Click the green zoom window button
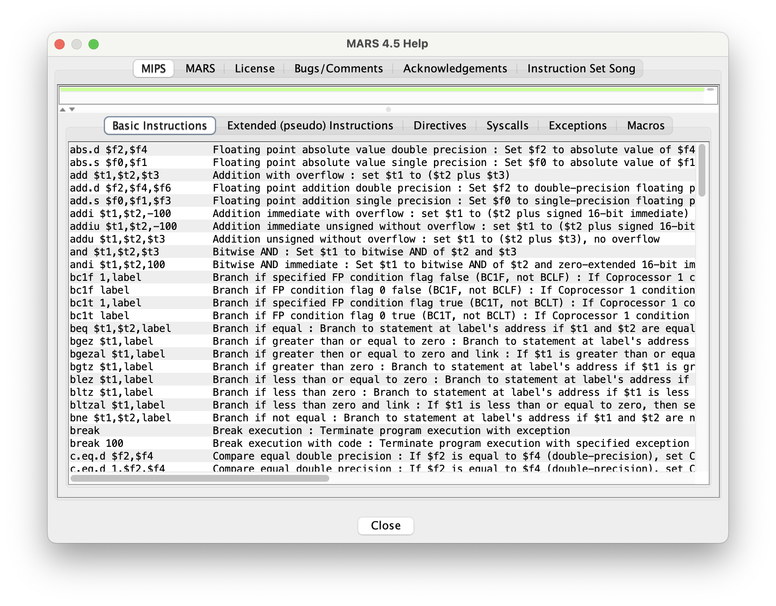Screen dimensions: 776x606 (x=94, y=44)
